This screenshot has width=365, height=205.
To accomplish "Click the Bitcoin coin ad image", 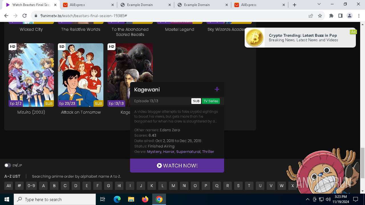I will [255, 38].
